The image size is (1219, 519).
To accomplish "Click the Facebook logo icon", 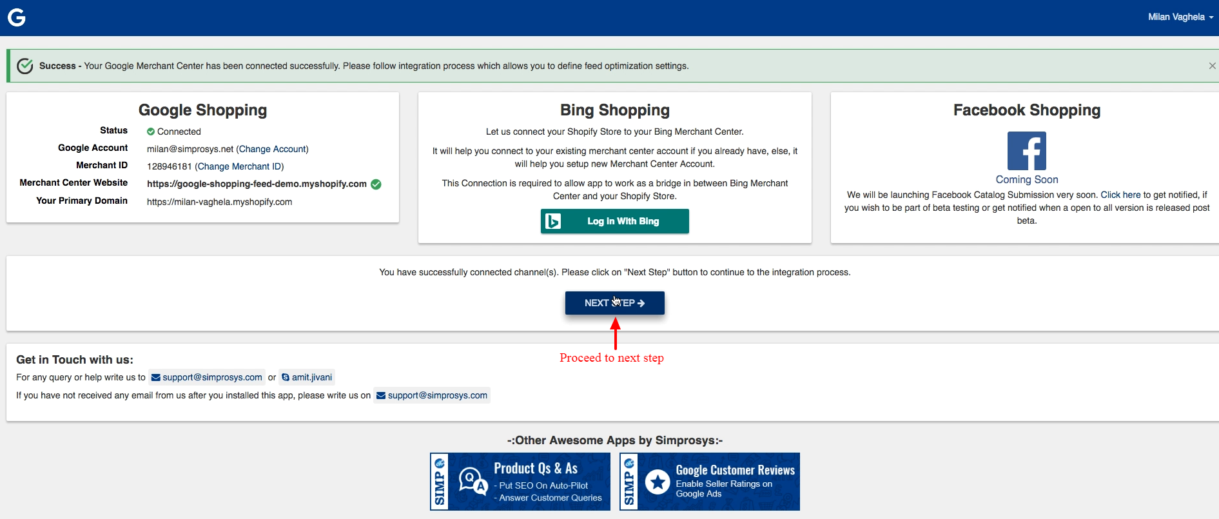I will 1027,151.
